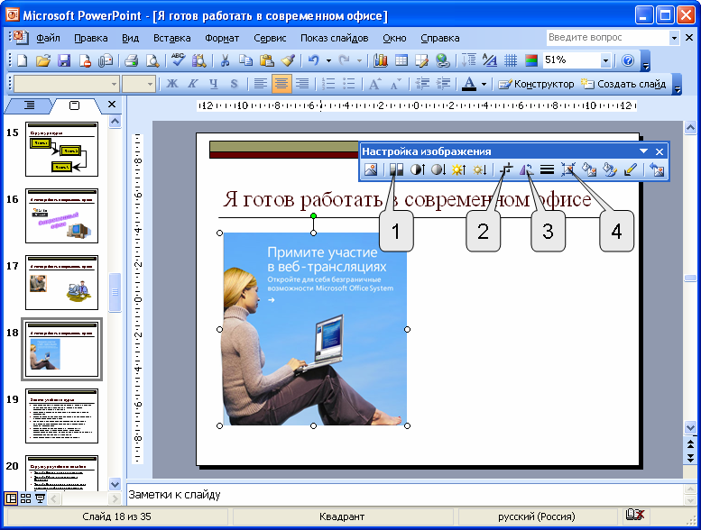Switch to slide sorter view

pos(26,498)
